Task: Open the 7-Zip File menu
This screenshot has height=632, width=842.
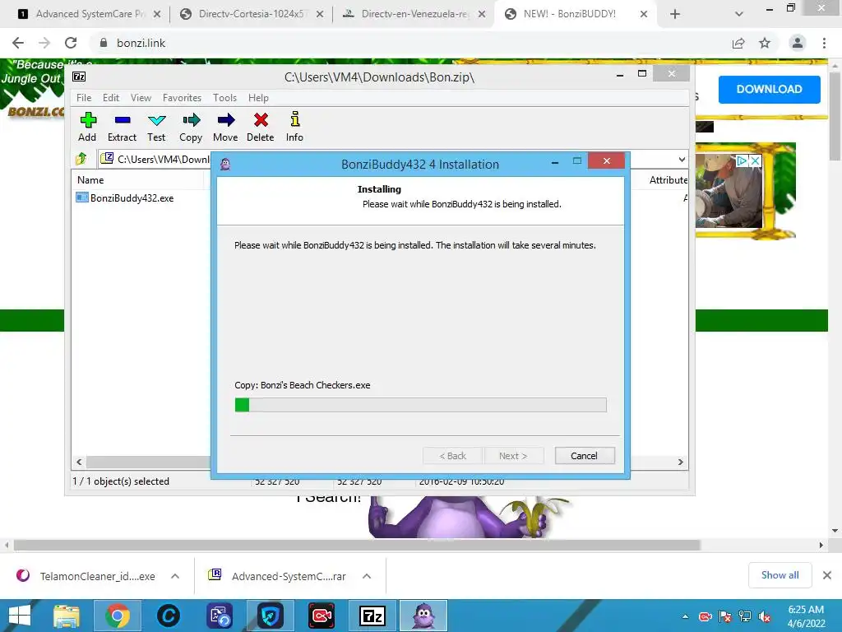Action: pyautogui.click(x=84, y=98)
